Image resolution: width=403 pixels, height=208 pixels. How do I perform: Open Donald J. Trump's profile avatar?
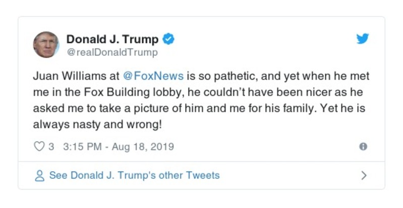[x=46, y=45]
